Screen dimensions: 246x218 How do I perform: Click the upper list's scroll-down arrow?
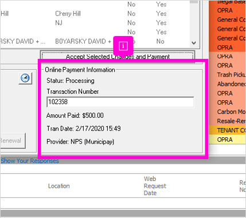coord(194,43)
